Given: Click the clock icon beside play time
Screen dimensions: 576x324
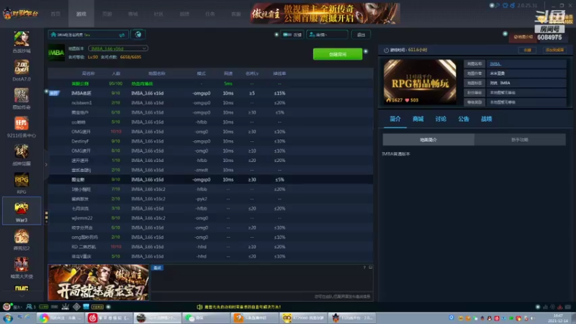Looking at the screenshot, I should 386,50.
